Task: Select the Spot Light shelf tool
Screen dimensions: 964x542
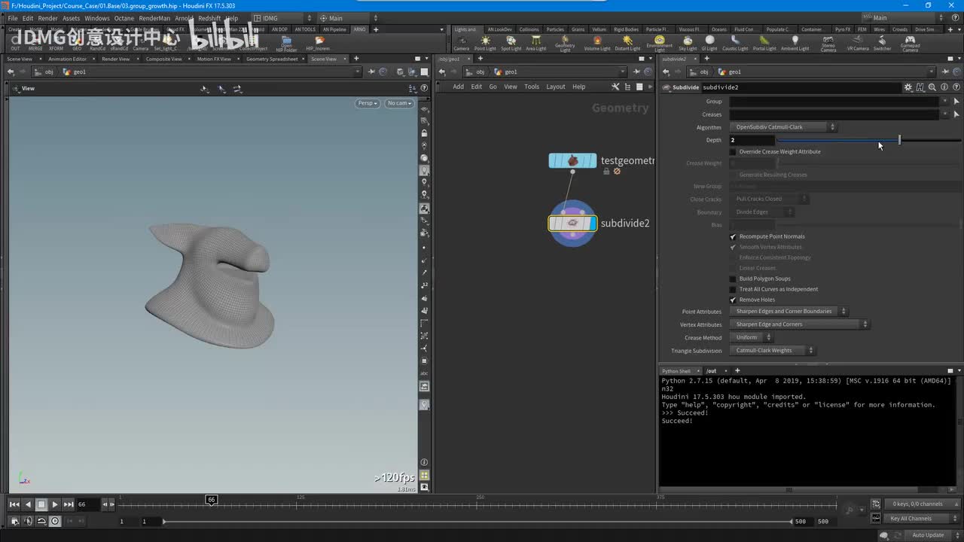Action: point(511,43)
